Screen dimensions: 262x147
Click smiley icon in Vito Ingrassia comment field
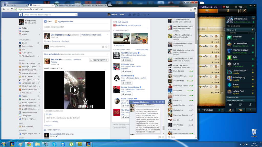click(x=106, y=47)
